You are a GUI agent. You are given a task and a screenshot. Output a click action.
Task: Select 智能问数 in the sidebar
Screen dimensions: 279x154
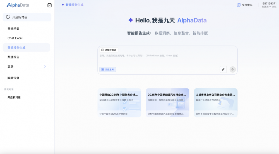coord(13,29)
